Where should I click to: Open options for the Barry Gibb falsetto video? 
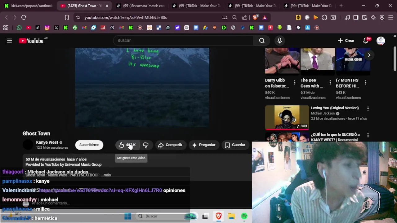(x=295, y=83)
